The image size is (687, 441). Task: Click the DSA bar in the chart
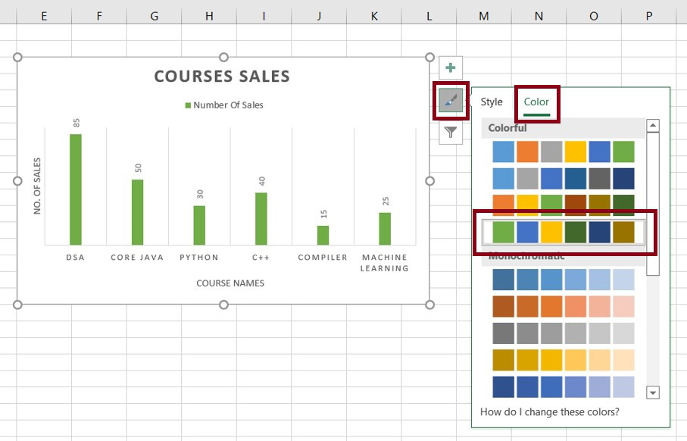(75, 189)
